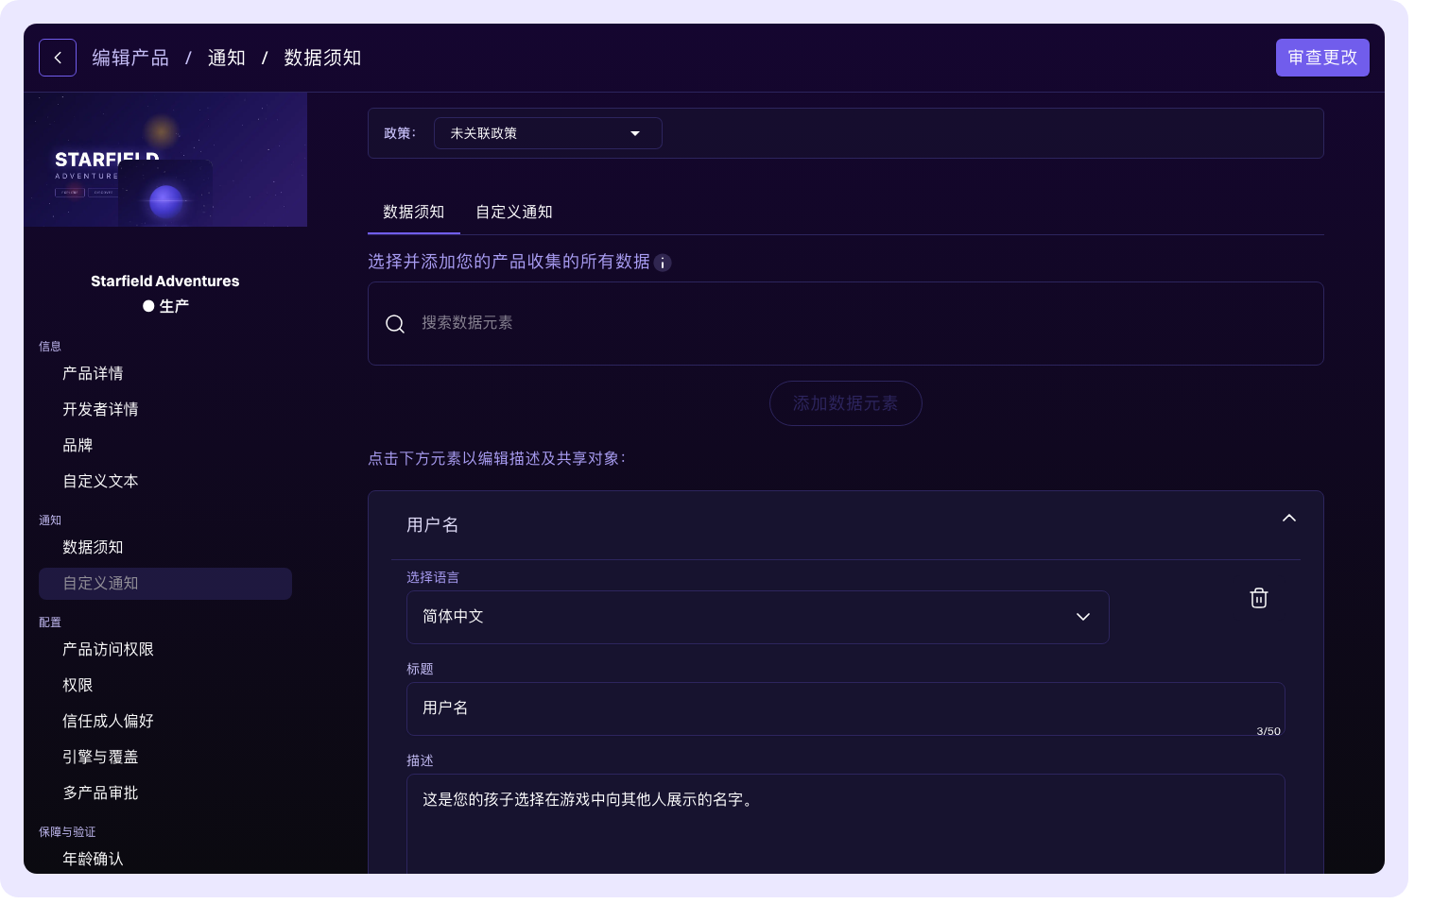Open 开发者详情 in the sidebar
Image resolution: width=1432 pixels, height=921 pixels.
[165, 410]
